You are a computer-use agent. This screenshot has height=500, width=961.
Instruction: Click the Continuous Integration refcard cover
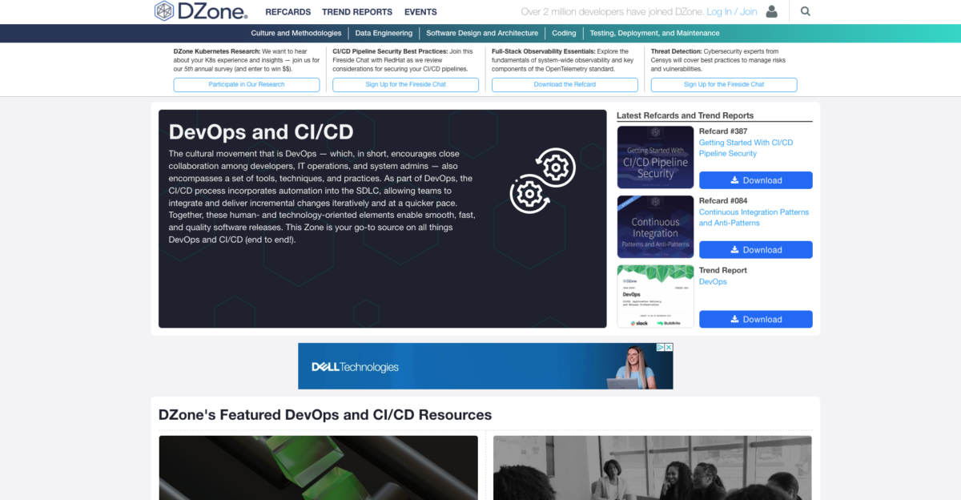tap(655, 226)
